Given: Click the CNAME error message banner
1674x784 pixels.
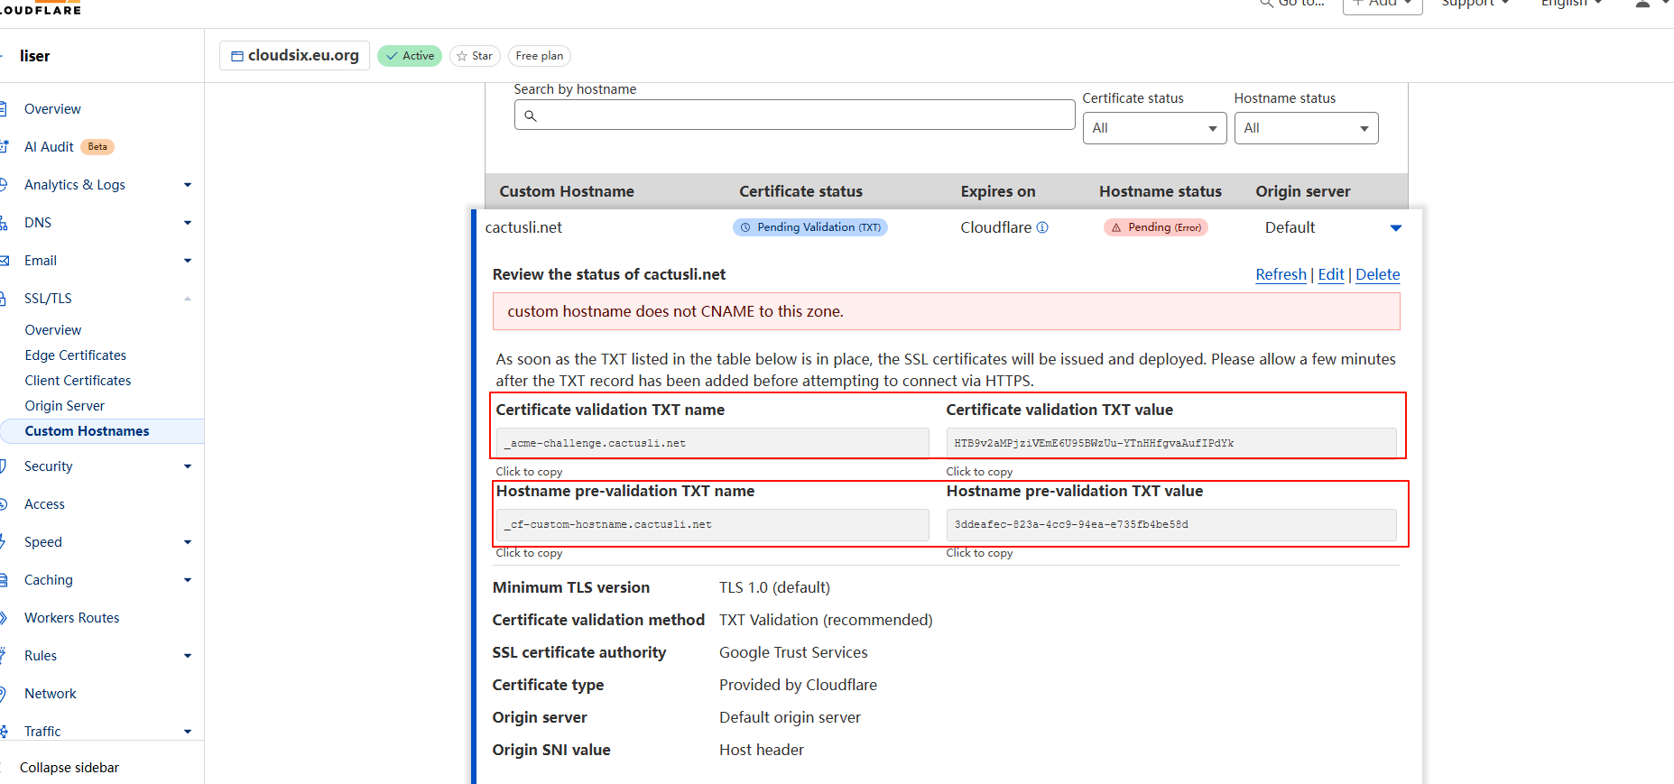Looking at the screenshot, I should coord(946,311).
